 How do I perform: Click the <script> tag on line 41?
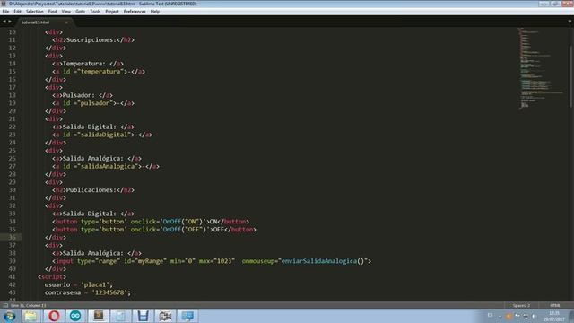click(x=52, y=277)
